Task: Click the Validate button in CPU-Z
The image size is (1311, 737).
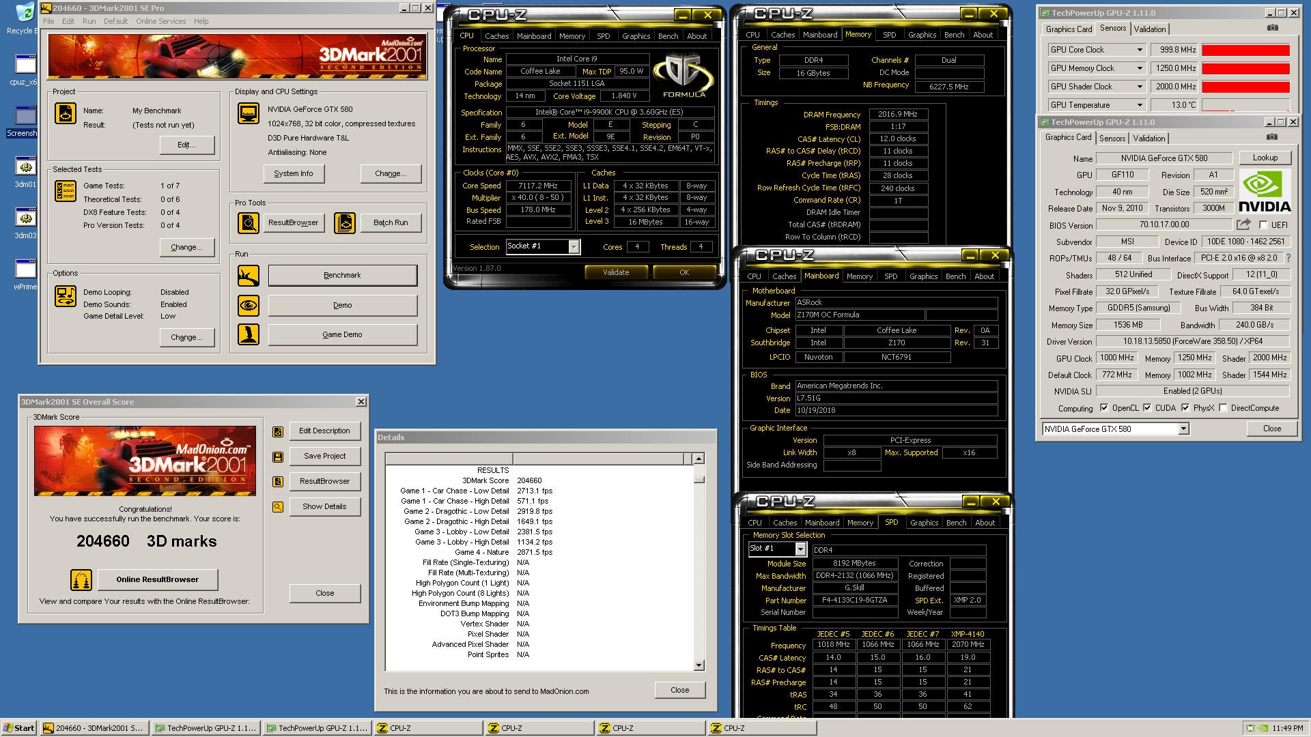Action: coord(616,272)
